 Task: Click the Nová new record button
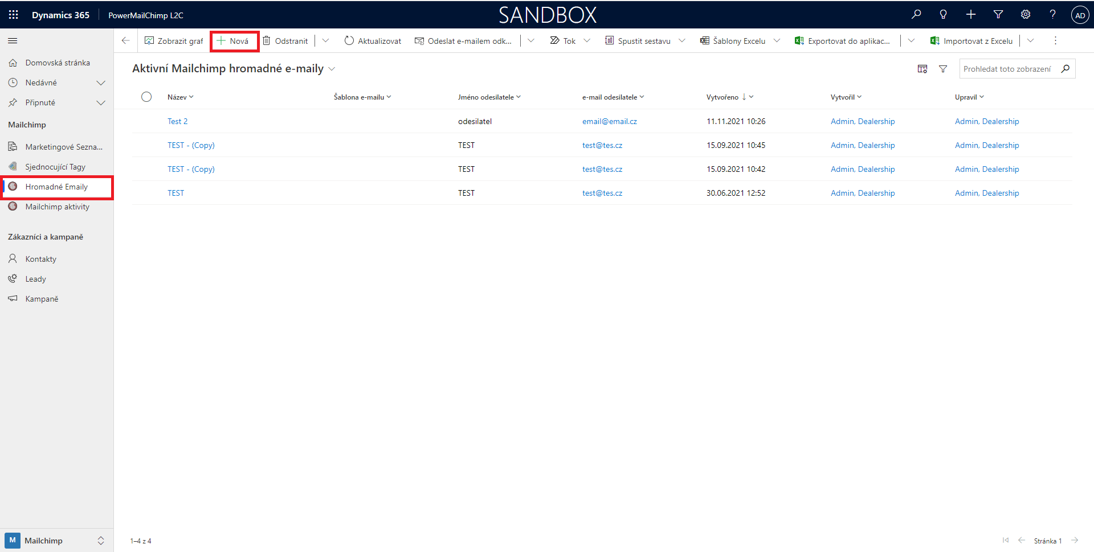(x=234, y=41)
